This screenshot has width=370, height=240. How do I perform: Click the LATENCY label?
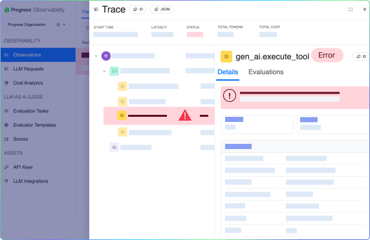click(x=159, y=27)
